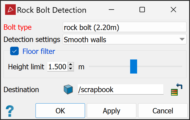Maximize the Rock Bolt Detection window
This screenshot has width=190, height=120.
(142, 10)
